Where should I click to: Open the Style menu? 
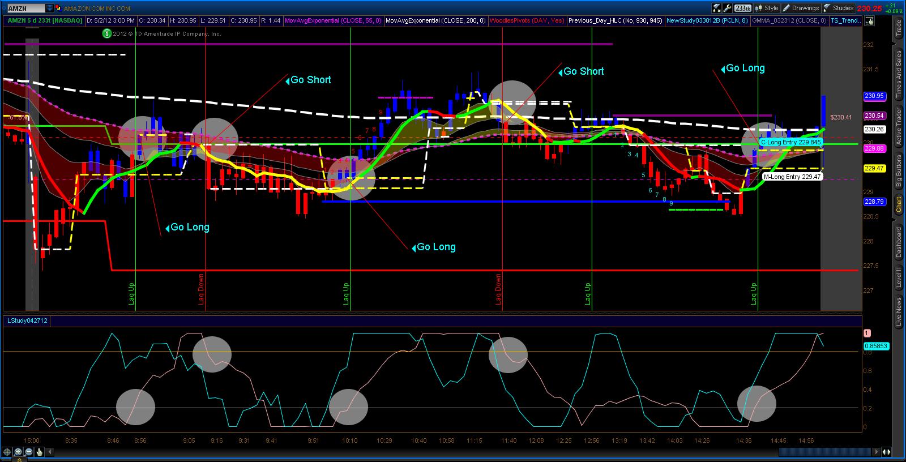coord(767,8)
